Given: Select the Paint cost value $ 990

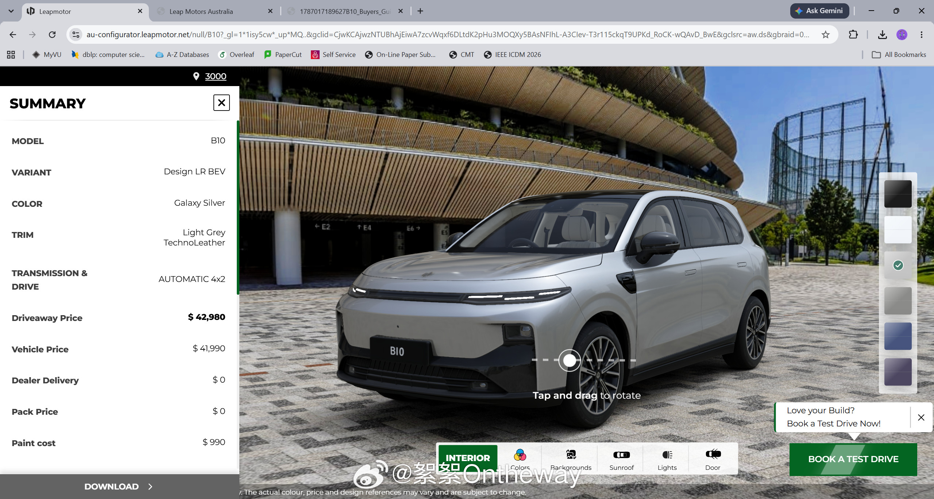Looking at the screenshot, I should pos(214,442).
